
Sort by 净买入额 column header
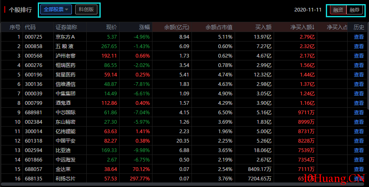(302, 27)
